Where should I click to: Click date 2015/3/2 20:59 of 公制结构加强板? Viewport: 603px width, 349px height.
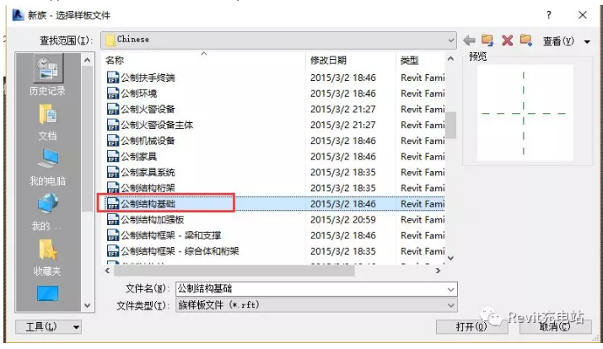[343, 219]
